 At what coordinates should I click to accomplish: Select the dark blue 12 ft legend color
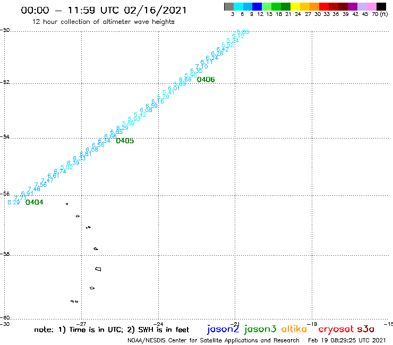click(257, 6)
